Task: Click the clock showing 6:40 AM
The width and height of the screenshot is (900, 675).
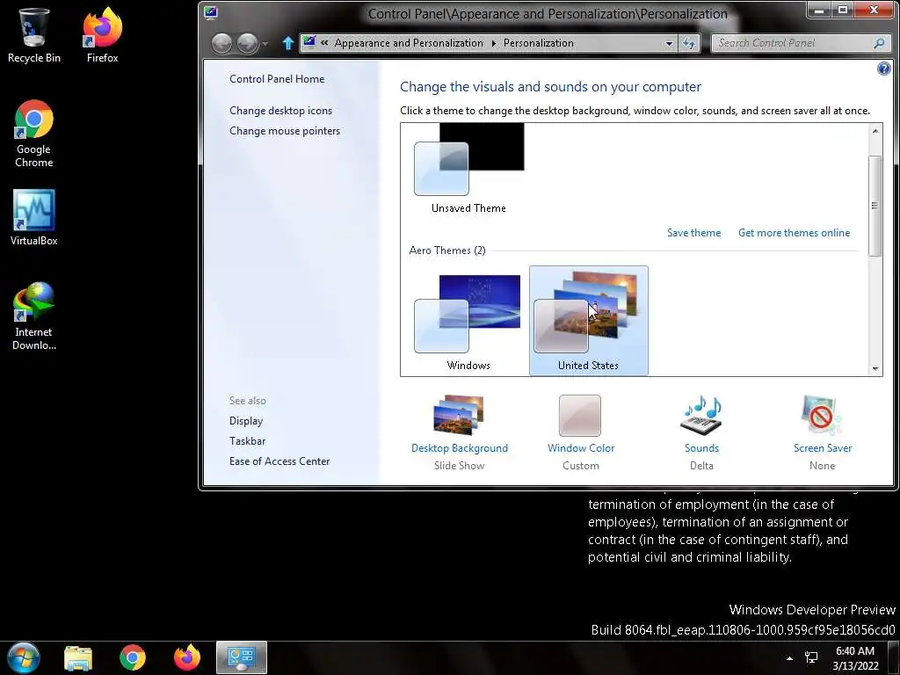Action: point(855,658)
